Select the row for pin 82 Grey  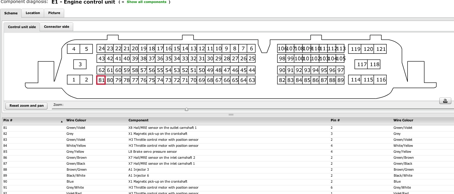pos(228,134)
